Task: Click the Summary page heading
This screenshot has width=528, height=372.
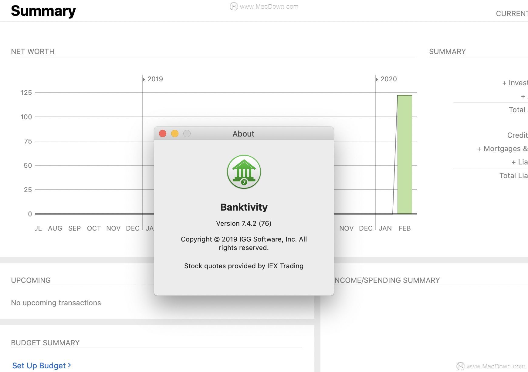Action: (43, 11)
